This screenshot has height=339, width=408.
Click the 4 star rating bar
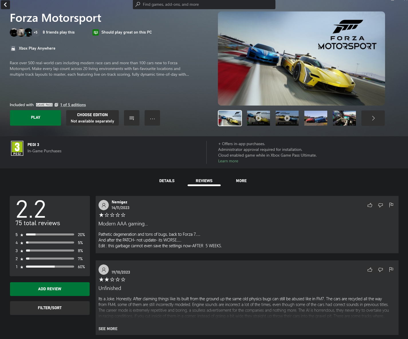(x=50, y=243)
